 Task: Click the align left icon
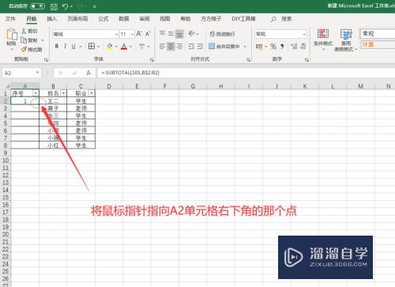(163, 47)
